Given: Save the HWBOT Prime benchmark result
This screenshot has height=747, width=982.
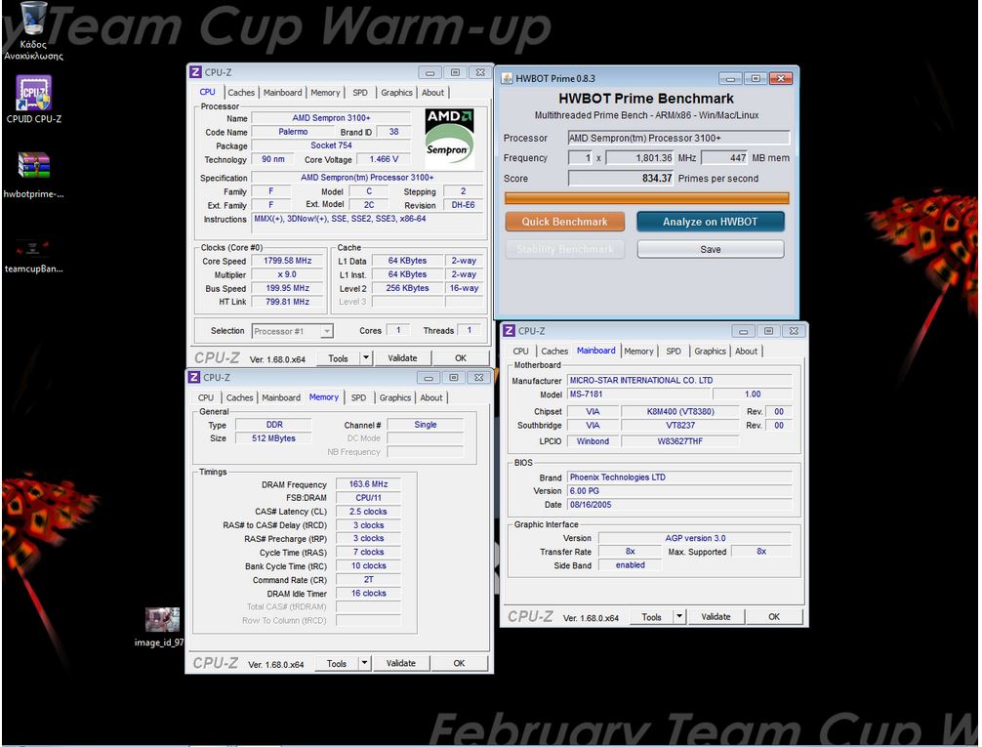Looking at the screenshot, I should tap(711, 249).
